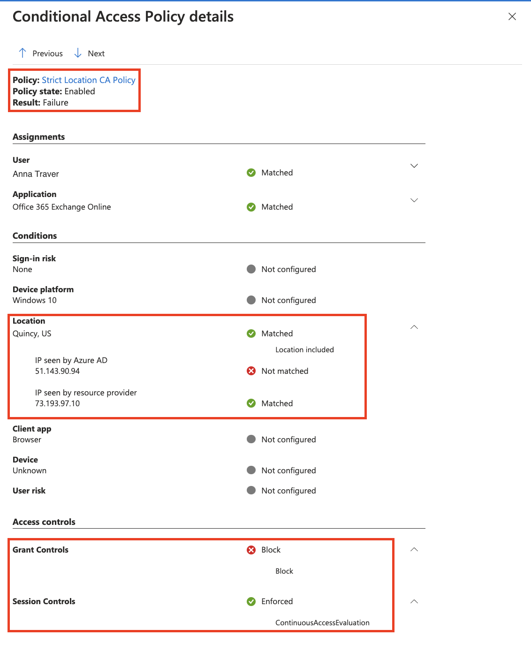
Task: Click the Next arrow icon
Action: click(x=77, y=53)
